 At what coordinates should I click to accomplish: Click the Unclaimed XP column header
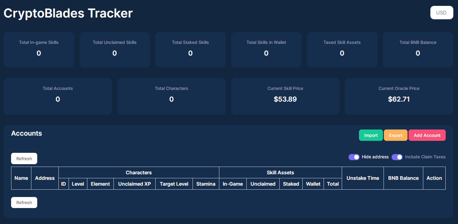(x=134, y=184)
